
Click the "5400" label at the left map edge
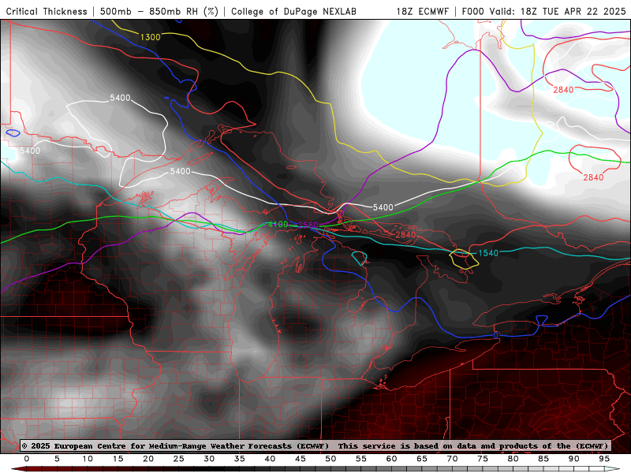(x=30, y=151)
